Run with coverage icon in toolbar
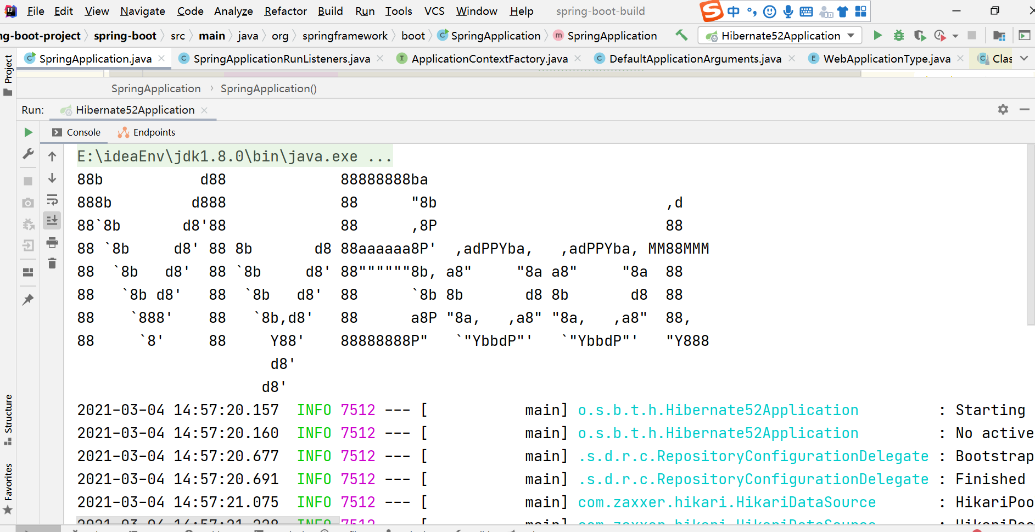The height and width of the screenshot is (532, 1035). (x=920, y=36)
